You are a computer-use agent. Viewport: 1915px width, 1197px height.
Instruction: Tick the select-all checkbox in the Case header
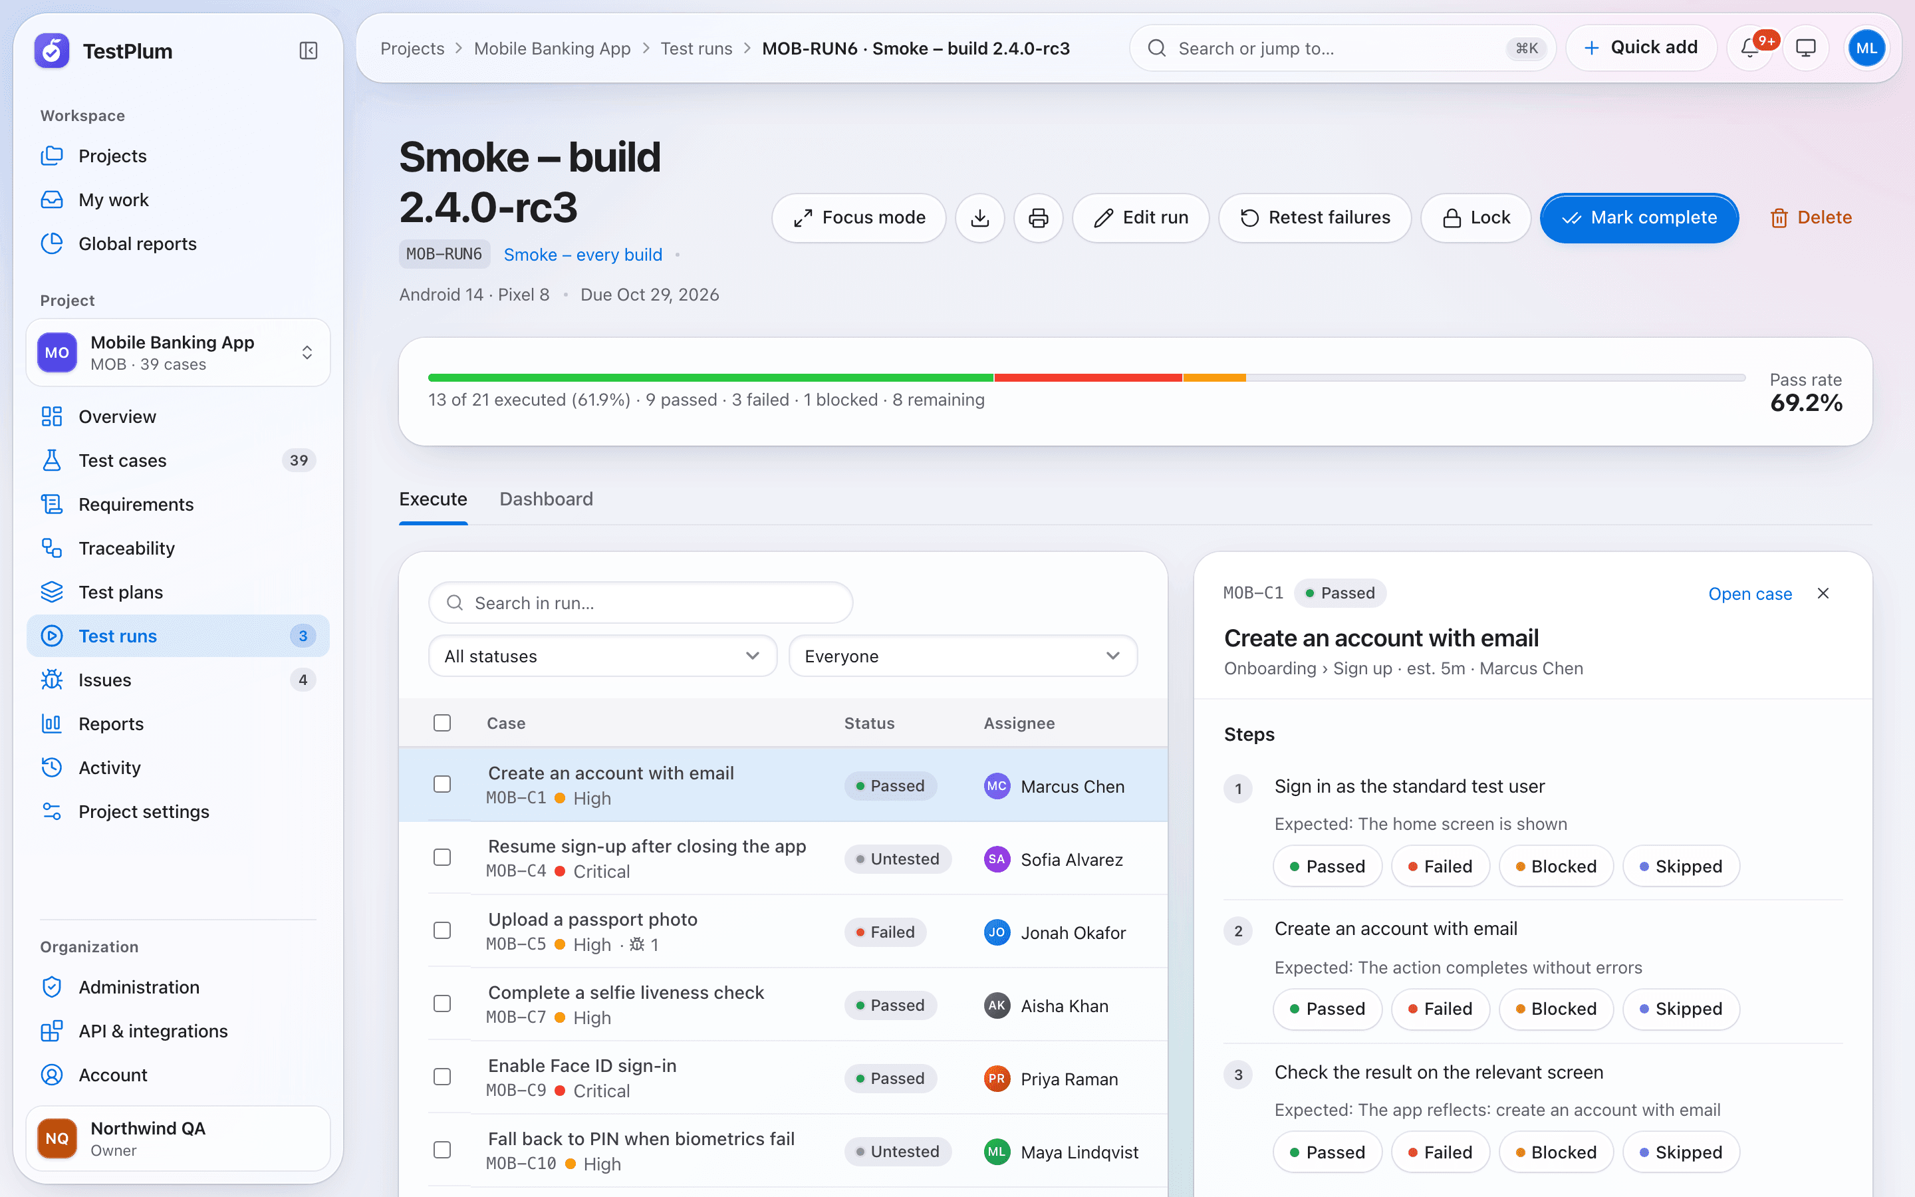[442, 723]
